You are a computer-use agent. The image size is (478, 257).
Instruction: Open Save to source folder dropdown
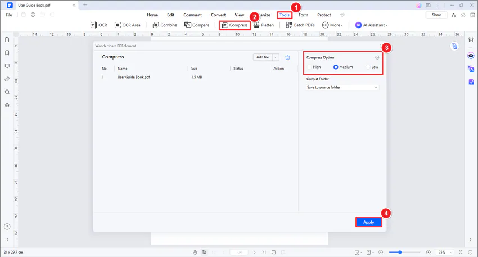pyautogui.click(x=342, y=88)
